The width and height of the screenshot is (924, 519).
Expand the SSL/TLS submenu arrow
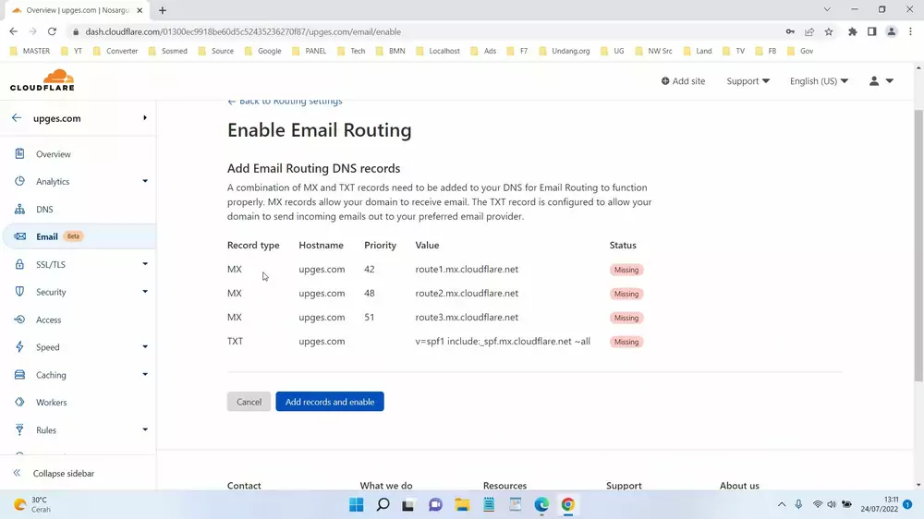145,264
